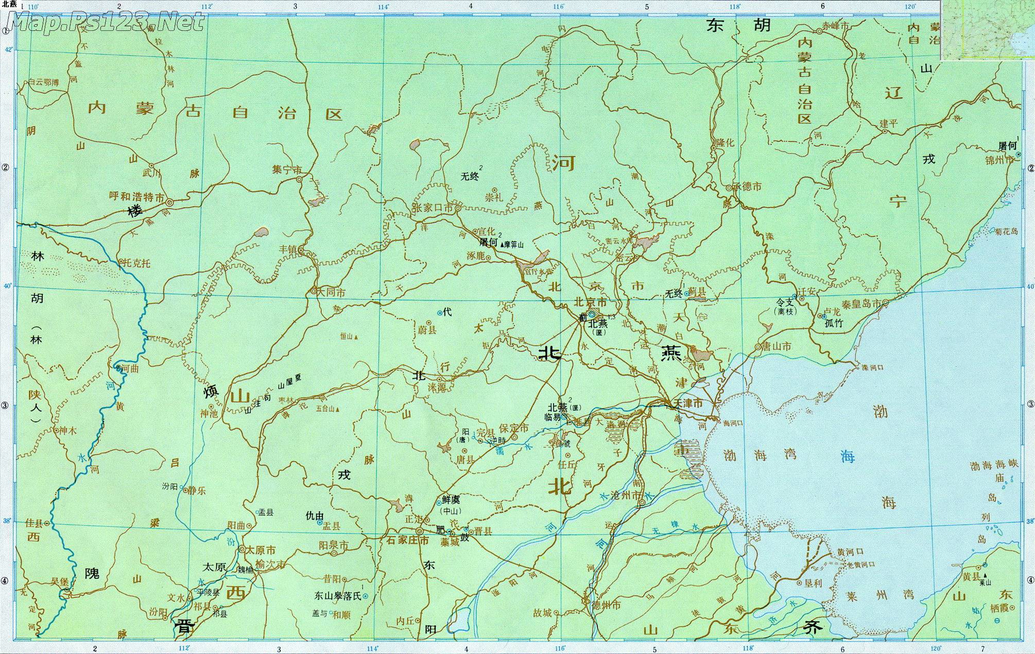Click the Taiyuan city marker (太原市)
Viewport: 1035px width, 654px height.
(242, 550)
